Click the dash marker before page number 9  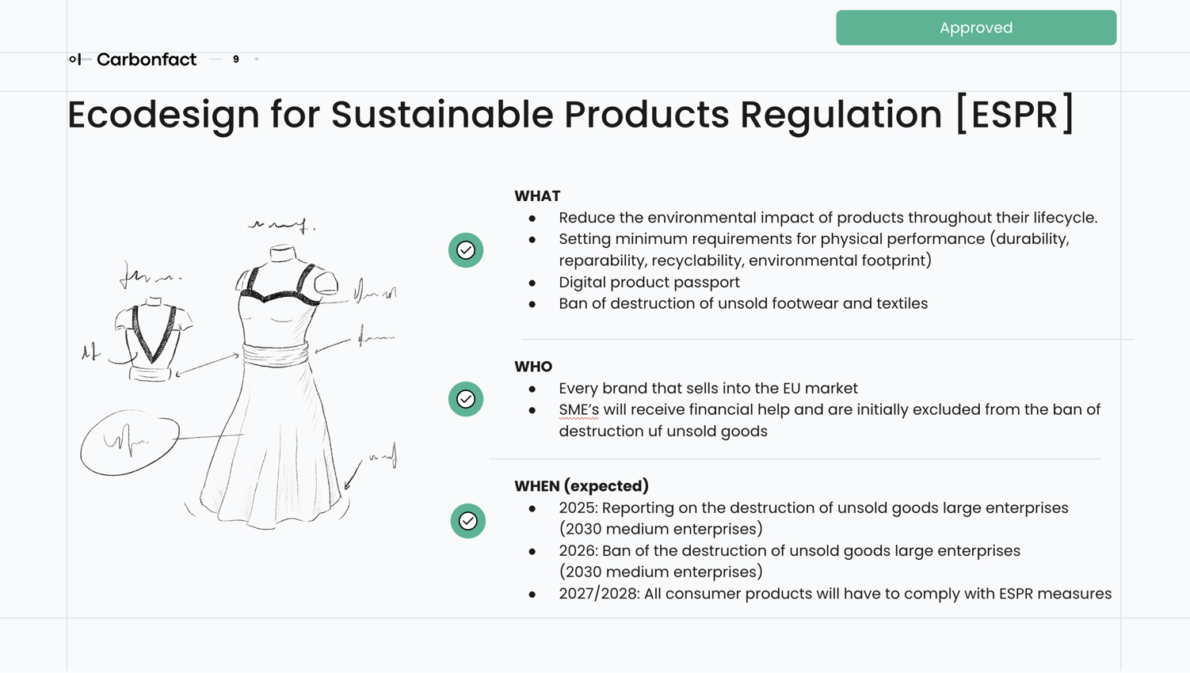[214, 59]
